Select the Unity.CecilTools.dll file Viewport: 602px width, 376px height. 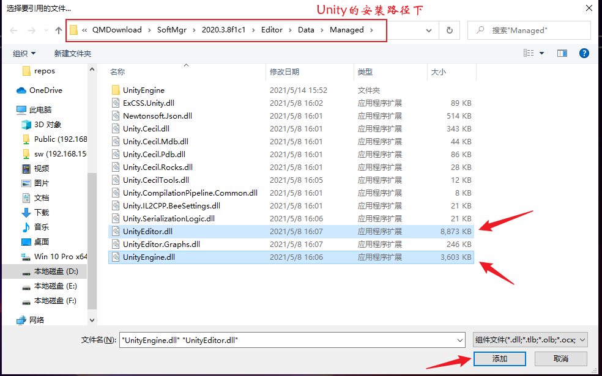tap(291, 180)
